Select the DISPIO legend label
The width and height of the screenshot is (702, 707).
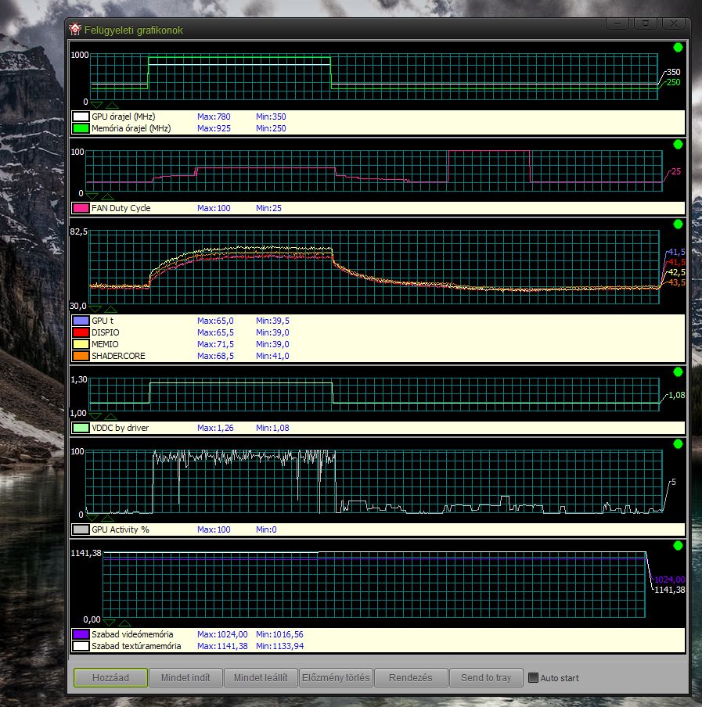[106, 332]
